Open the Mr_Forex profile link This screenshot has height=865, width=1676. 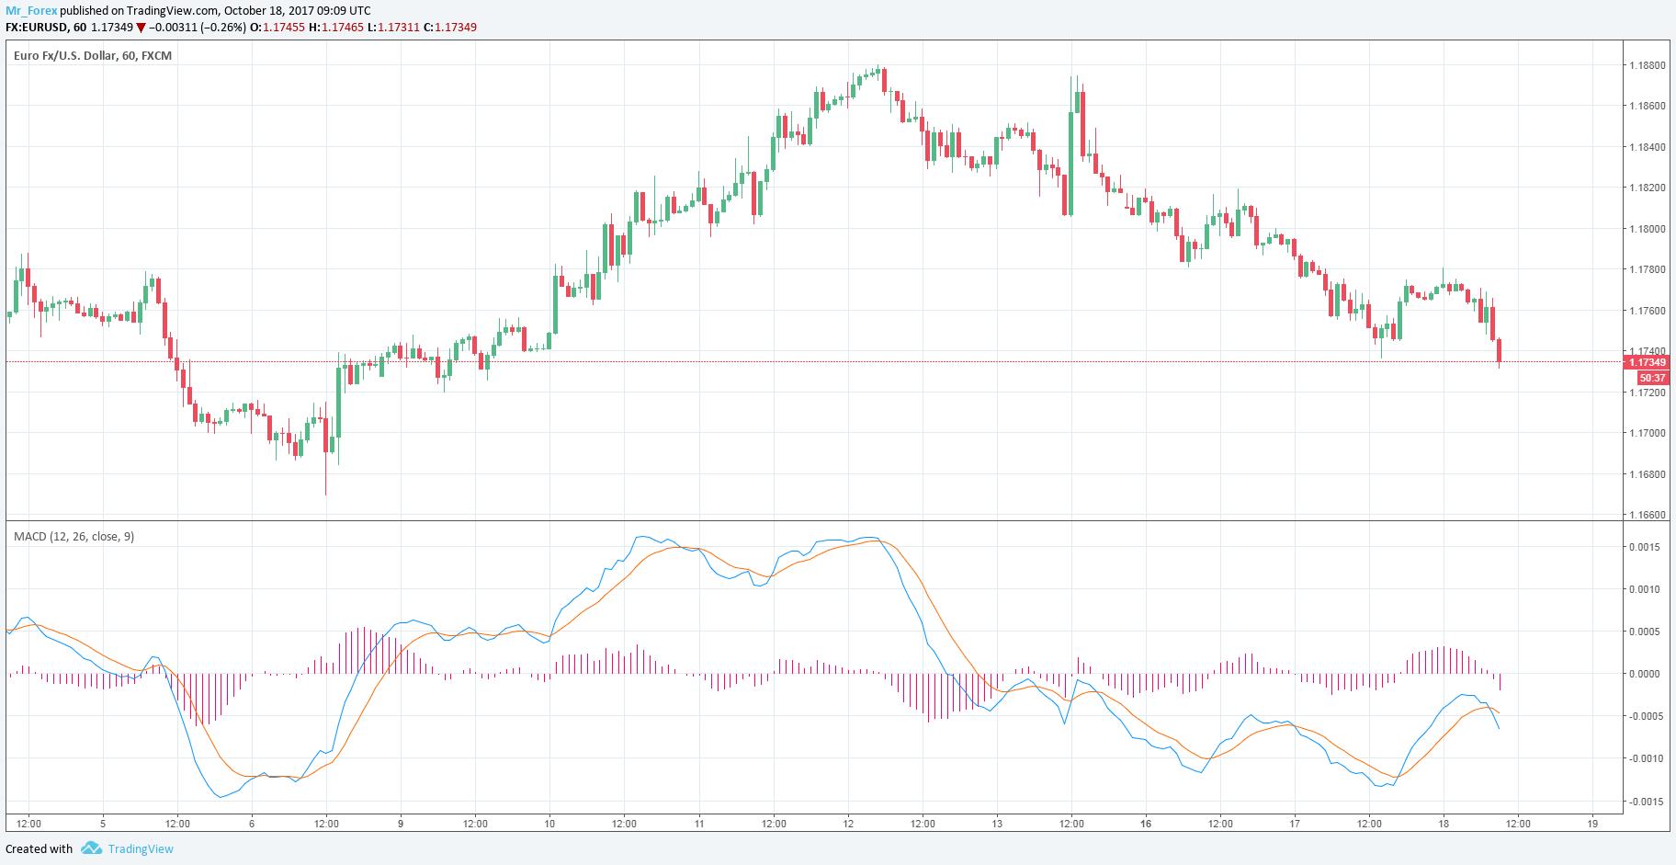coord(31,10)
